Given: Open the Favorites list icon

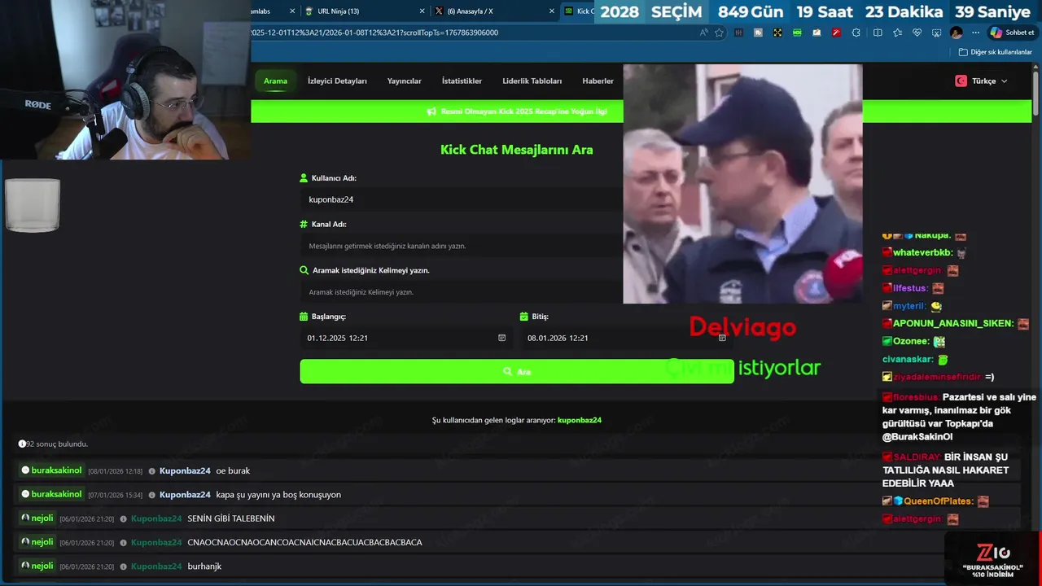Looking at the screenshot, I should [x=897, y=33].
